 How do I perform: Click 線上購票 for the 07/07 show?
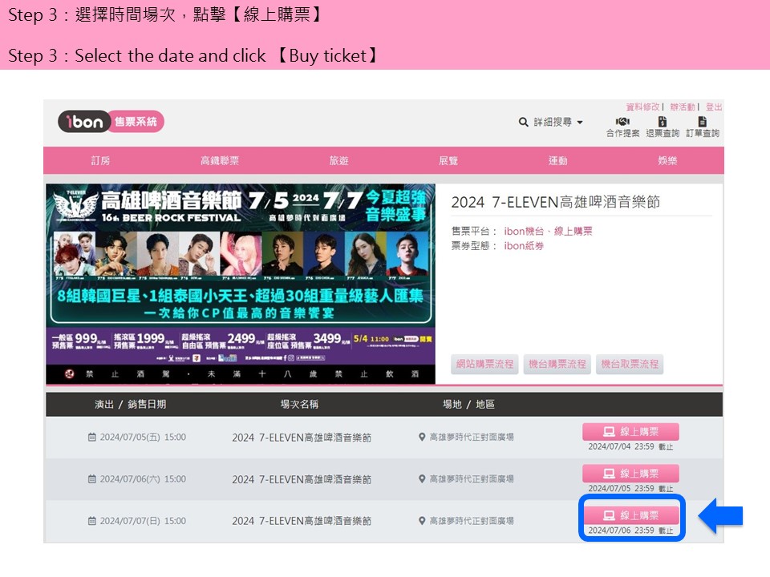tap(630, 515)
